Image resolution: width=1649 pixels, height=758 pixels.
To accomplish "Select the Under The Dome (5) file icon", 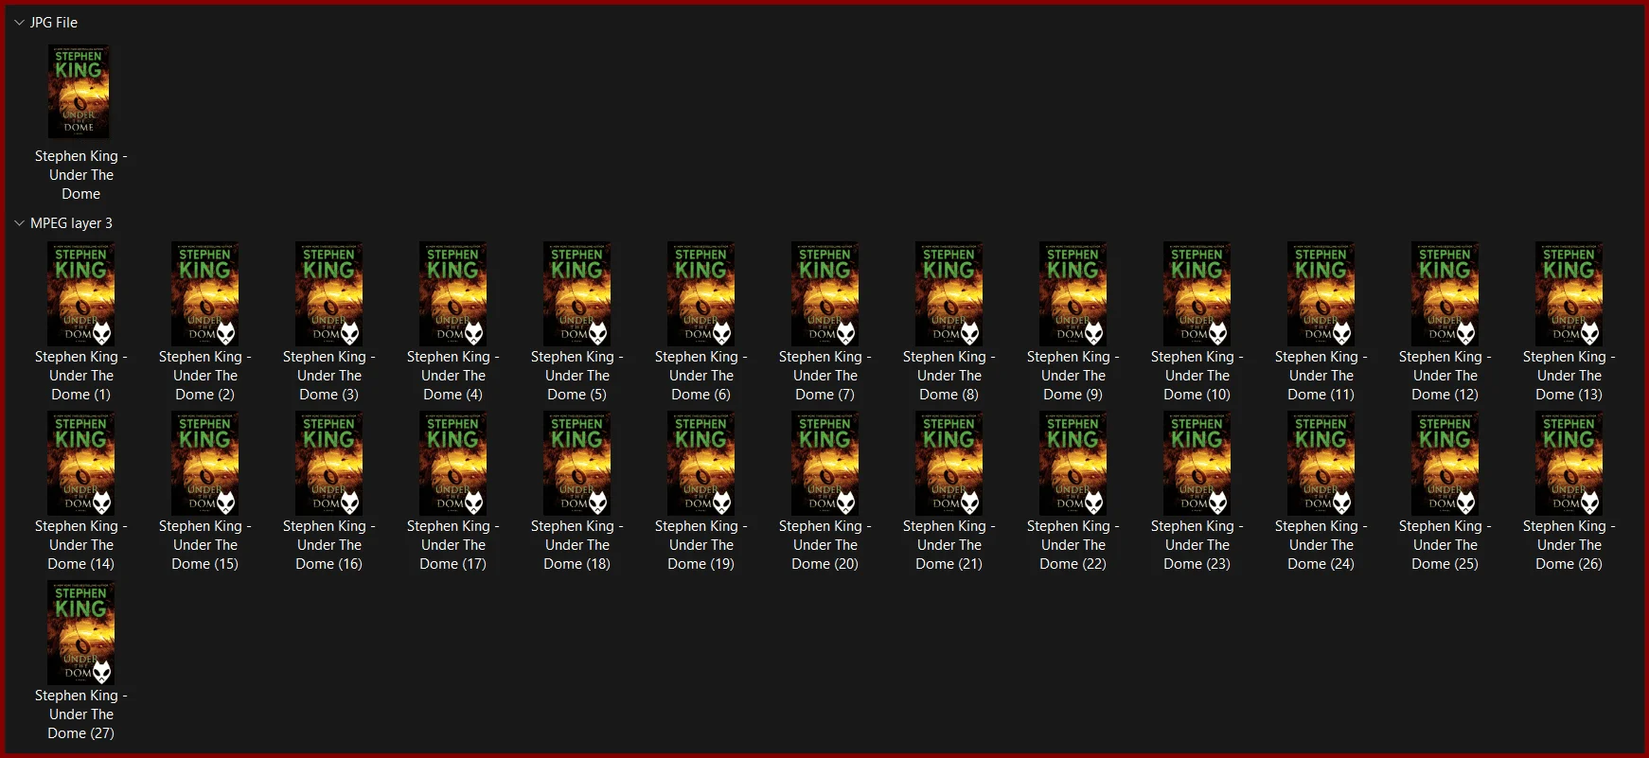I will click(577, 293).
